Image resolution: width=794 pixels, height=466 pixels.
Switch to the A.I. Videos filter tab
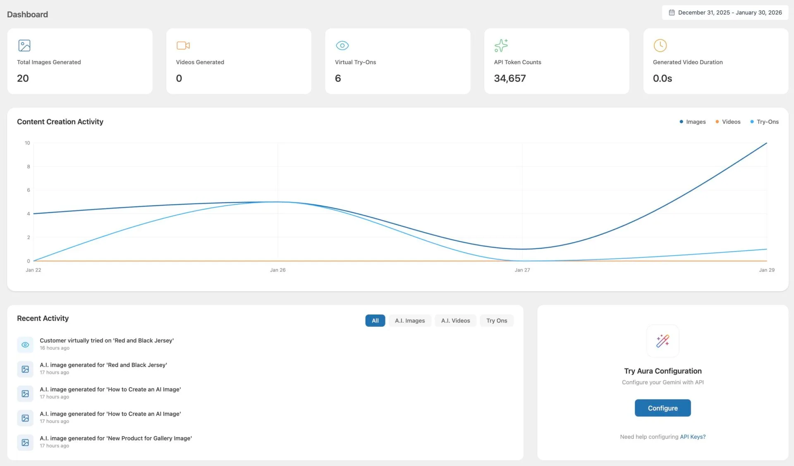coord(455,321)
